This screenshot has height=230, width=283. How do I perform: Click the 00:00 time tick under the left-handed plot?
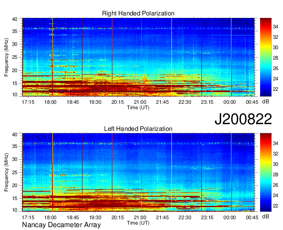pos(230,217)
